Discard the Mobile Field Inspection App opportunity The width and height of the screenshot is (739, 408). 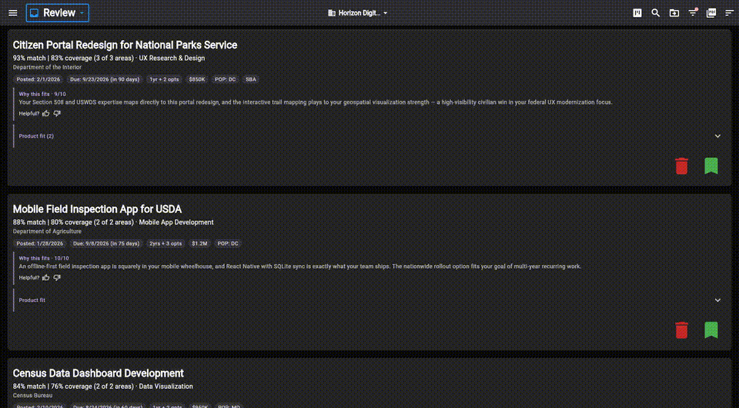681,330
